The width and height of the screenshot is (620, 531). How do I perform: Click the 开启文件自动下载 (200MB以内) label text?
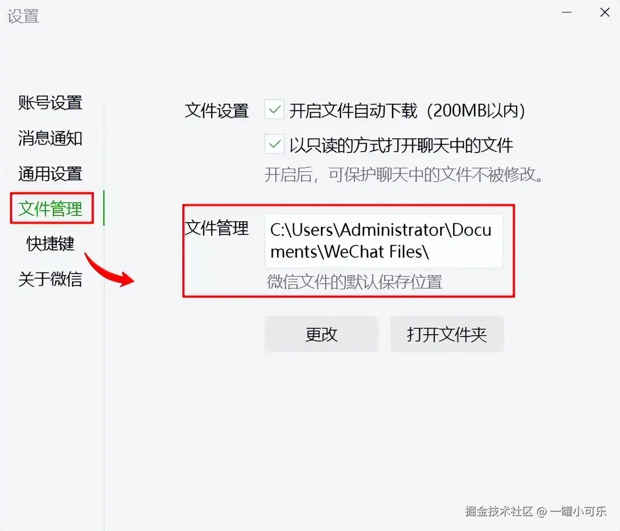click(x=408, y=111)
